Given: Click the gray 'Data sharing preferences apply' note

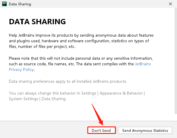Looking at the screenshot, I should 68,81.
